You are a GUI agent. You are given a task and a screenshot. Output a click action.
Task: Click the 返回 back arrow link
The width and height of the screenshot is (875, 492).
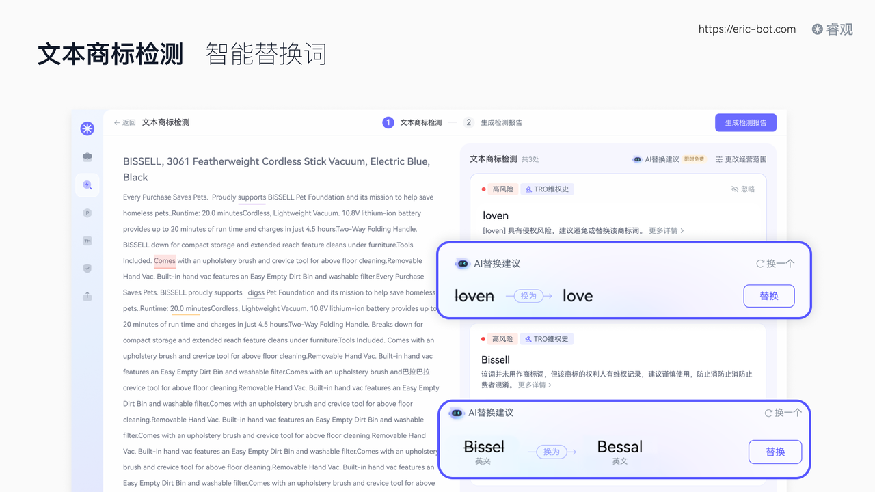pos(125,123)
